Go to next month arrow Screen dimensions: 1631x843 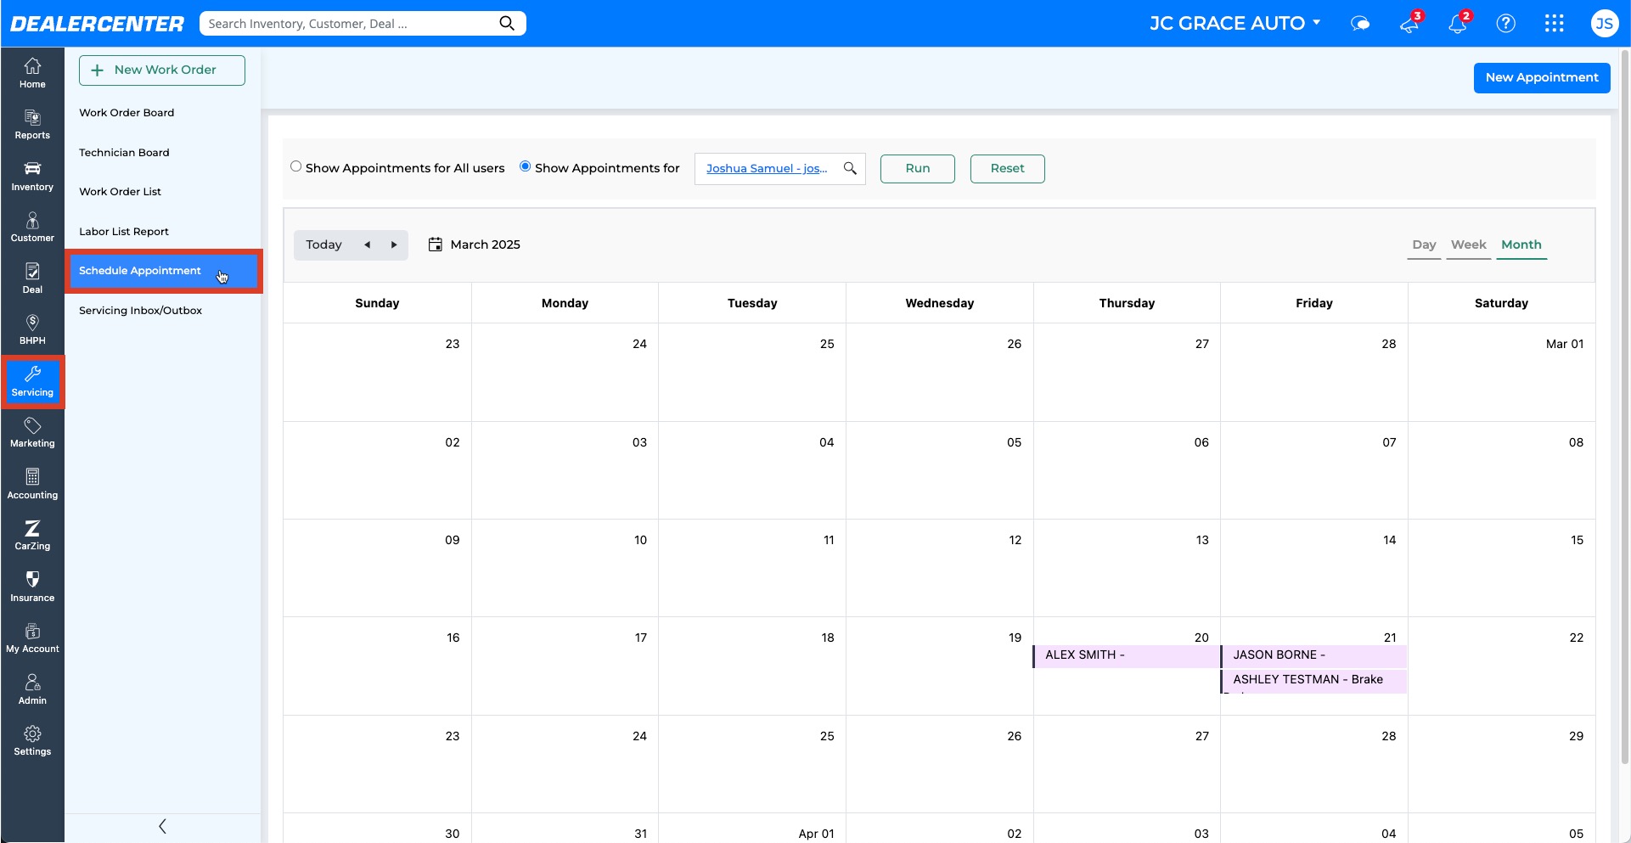(x=394, y=244)
